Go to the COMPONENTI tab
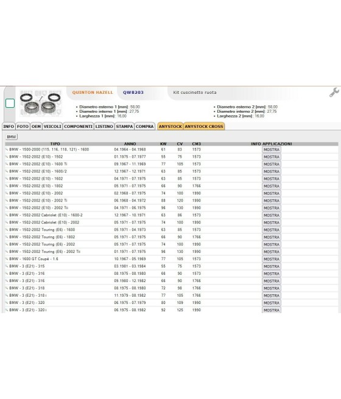The image size is (341, 399). pos(78,127)
